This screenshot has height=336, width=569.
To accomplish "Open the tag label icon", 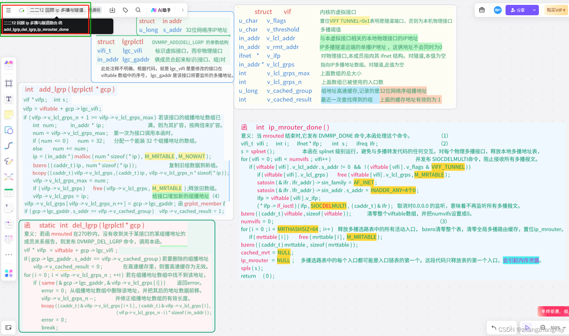I will click(125, 10).
